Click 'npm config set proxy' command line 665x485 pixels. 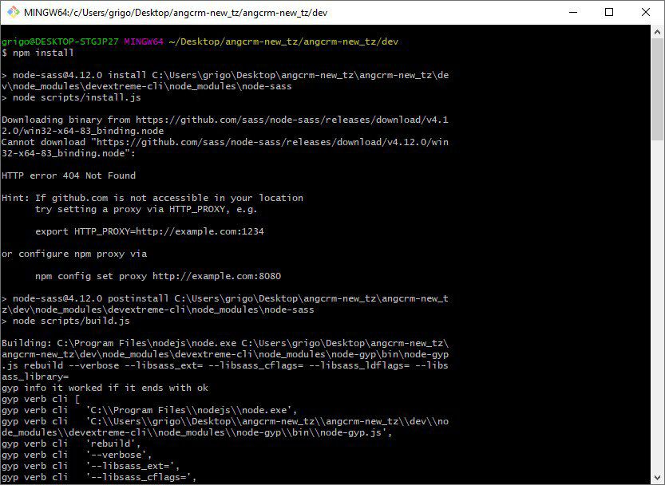point(158,276)
